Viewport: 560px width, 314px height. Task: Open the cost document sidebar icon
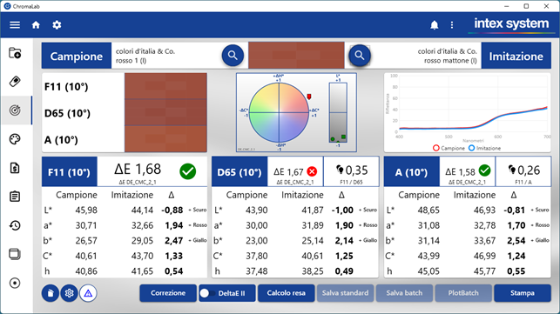click(15, 168)
